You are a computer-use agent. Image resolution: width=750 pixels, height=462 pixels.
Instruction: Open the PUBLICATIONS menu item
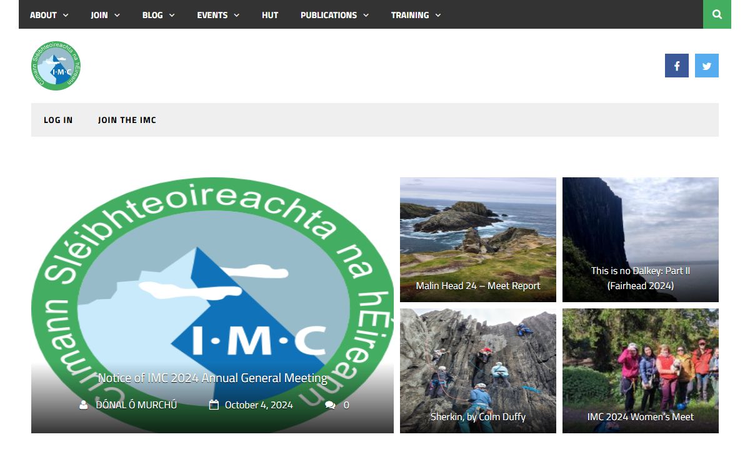click(x=329, y=15)
